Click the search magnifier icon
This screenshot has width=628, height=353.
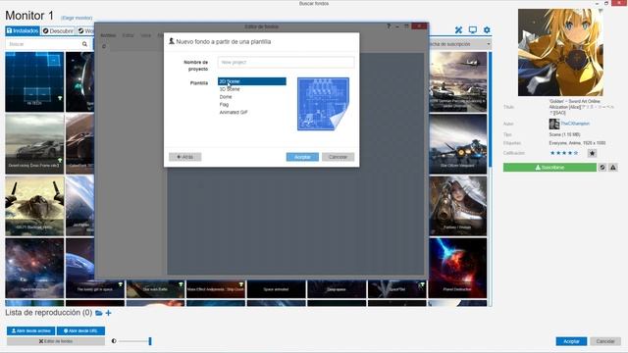tap(84, 44)
